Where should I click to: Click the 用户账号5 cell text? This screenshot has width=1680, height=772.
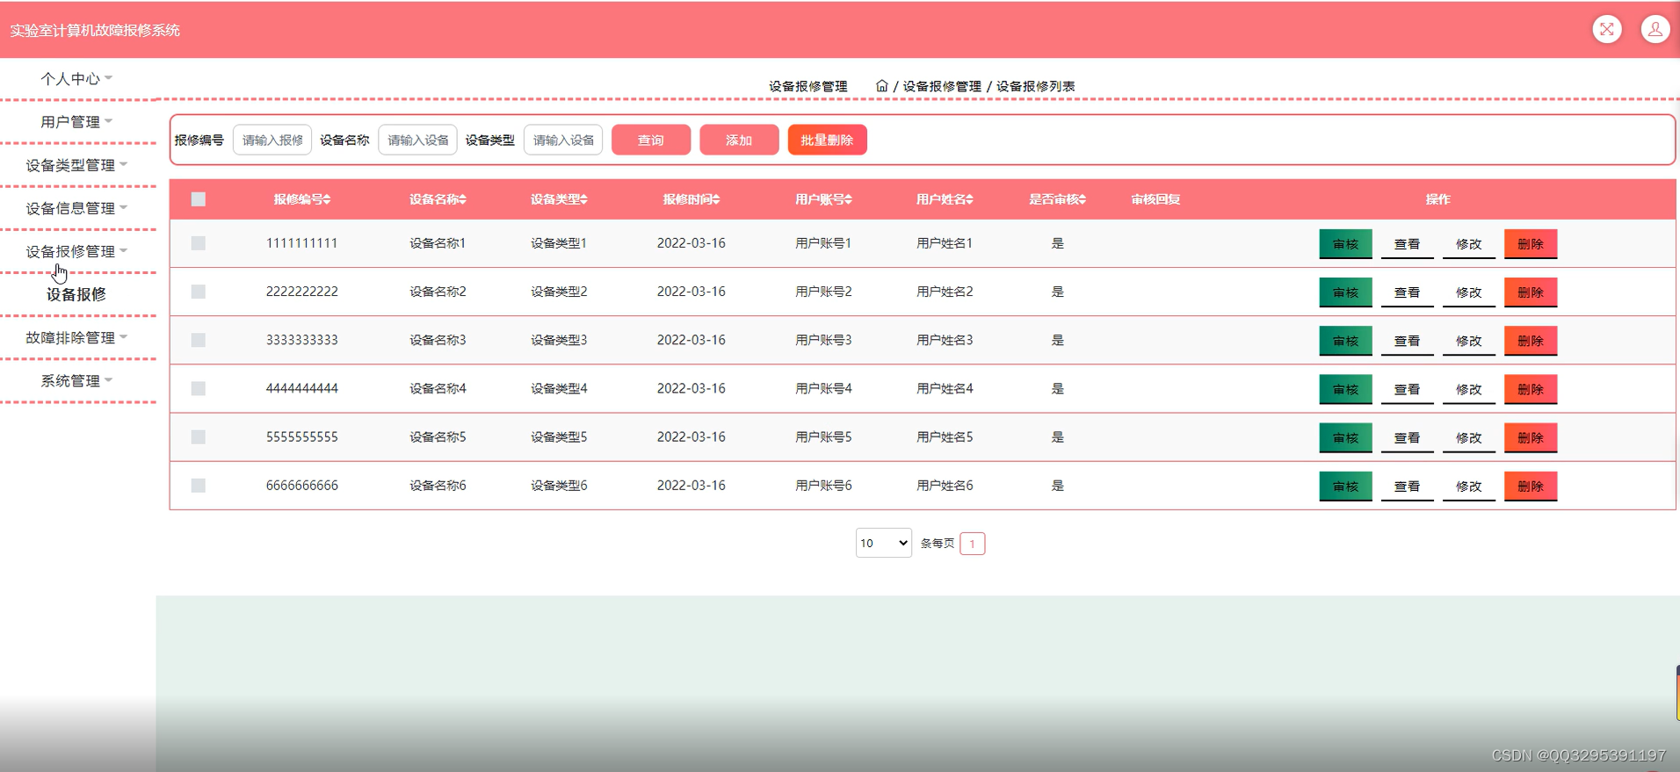tap(823, 437)
